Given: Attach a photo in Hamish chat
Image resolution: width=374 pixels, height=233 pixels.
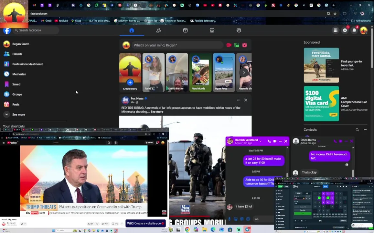Looking at the screenshot, I should click(236, 219).
